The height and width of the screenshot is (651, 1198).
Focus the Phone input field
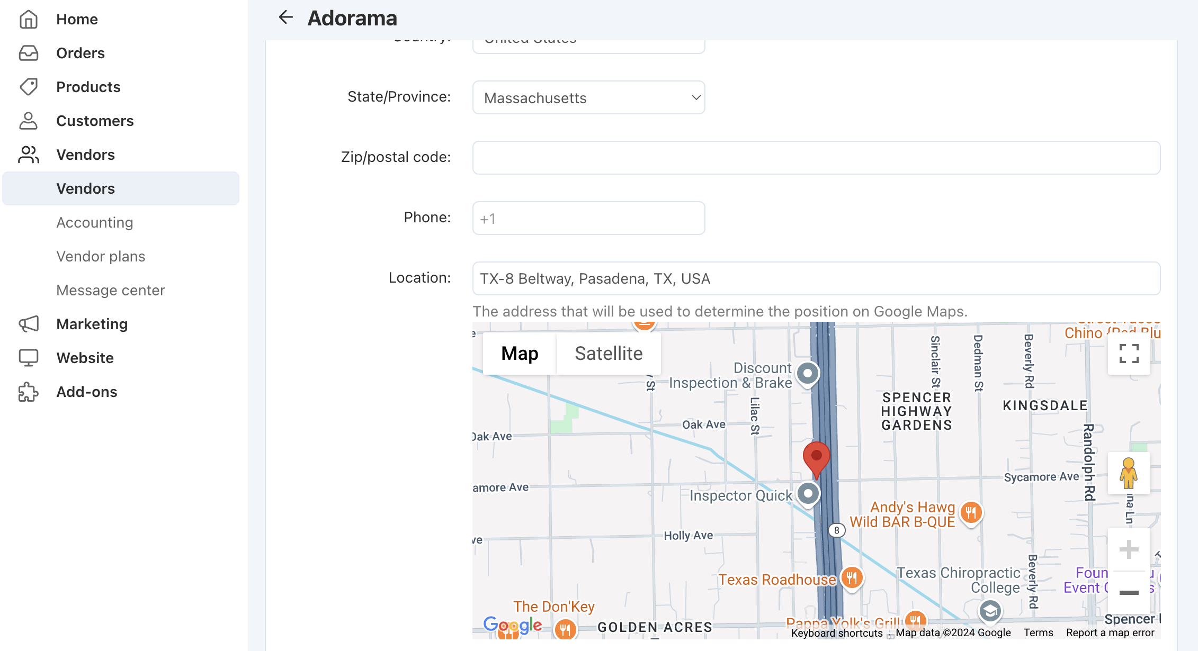(x=588, y=218)
